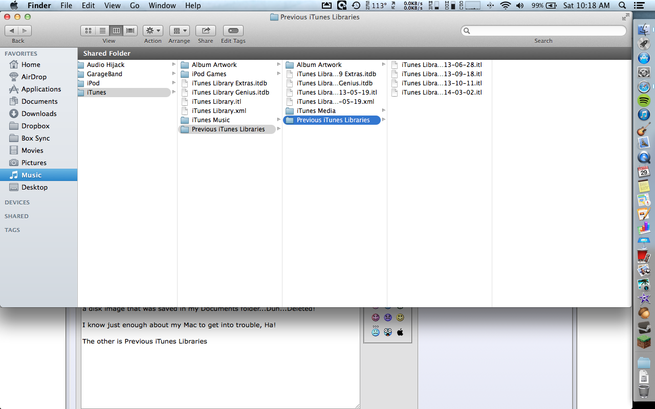Screen dimensions: 655x409
Task: Select Music in the sidebar
Action: [x=38, y=175]
